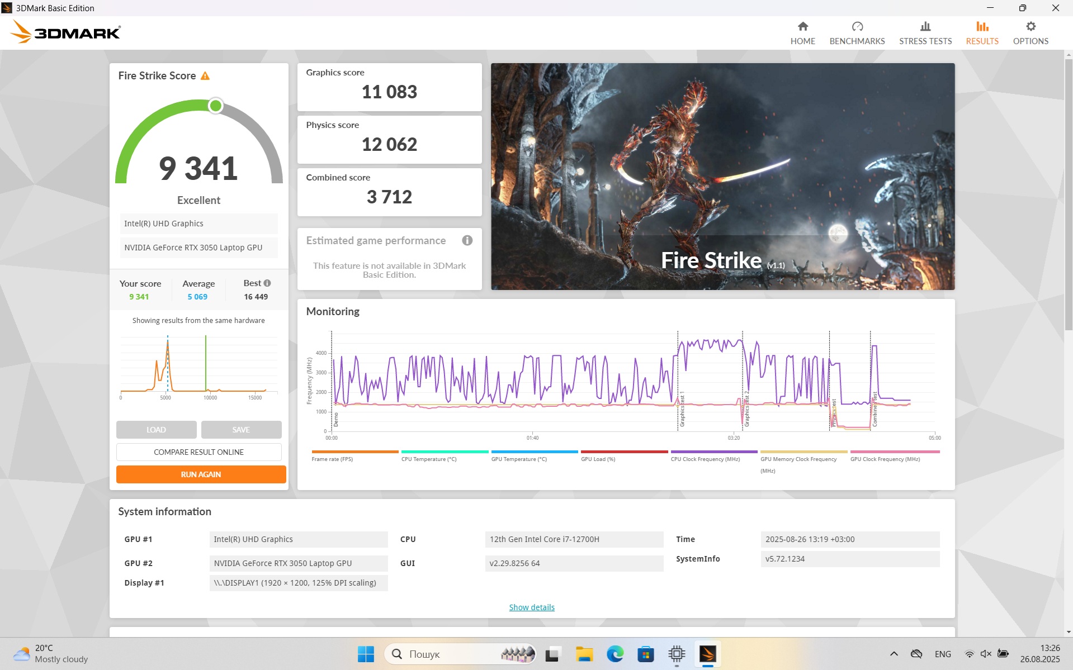Click the Combined score 3 712 card
Image resolution: width=1073 pixels, height=670 pixels.
pos(389,192)
